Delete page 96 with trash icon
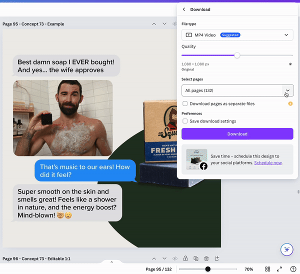Screen dimensions: 300x274 (x=206, y=258)
